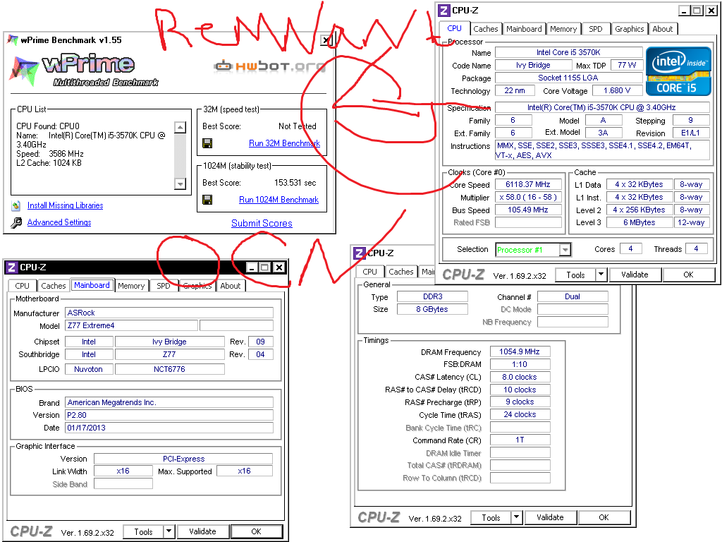722x542 pixels.
Task: Click the 1024M best score 153.531 sec
Action: [295, 183]
